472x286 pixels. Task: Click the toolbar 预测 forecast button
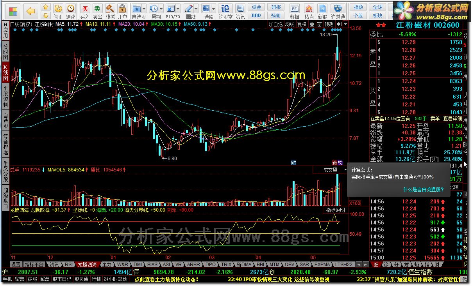click(x=276, y=16)
